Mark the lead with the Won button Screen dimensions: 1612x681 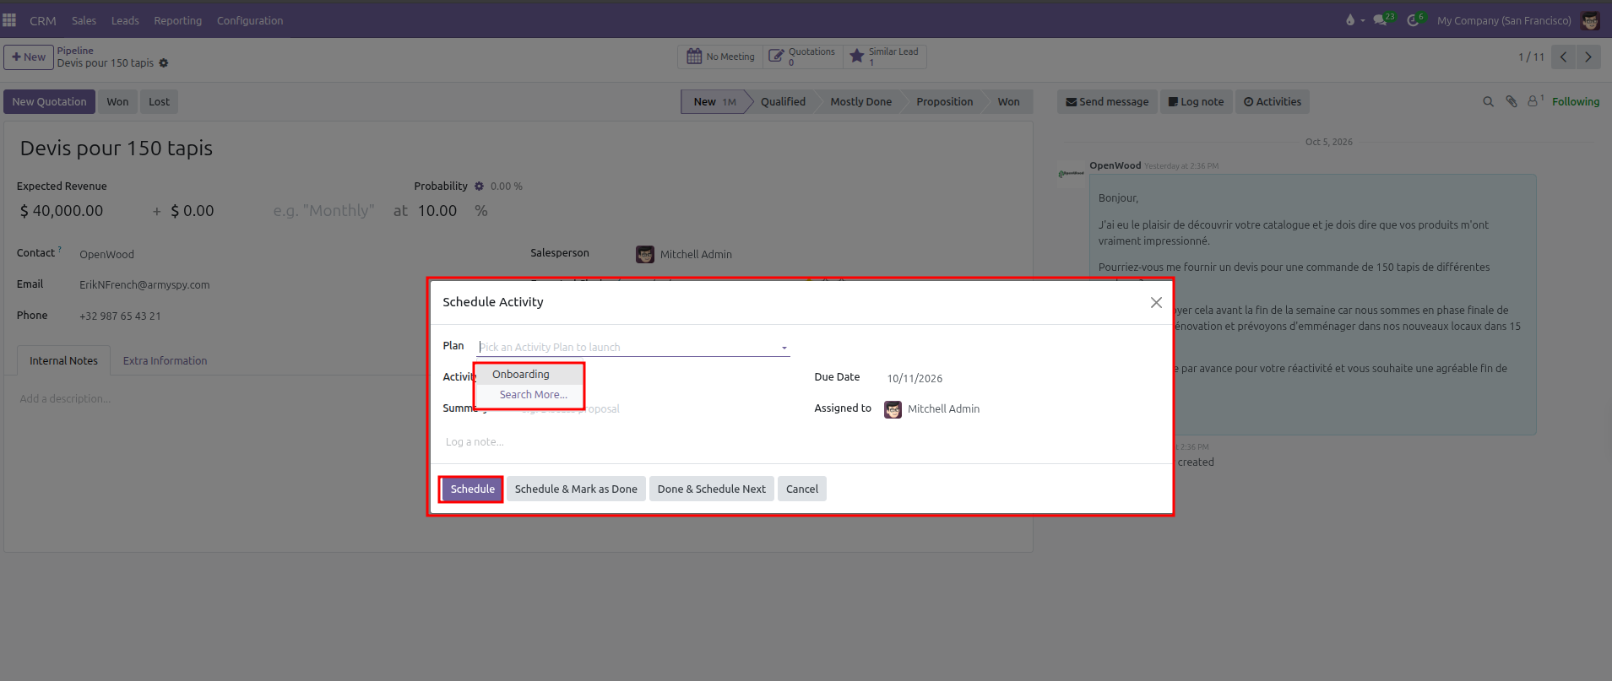(117, 102)
